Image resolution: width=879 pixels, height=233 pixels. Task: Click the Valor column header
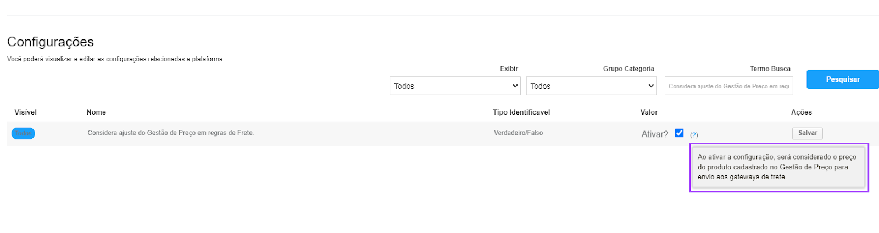pos(649,112)
